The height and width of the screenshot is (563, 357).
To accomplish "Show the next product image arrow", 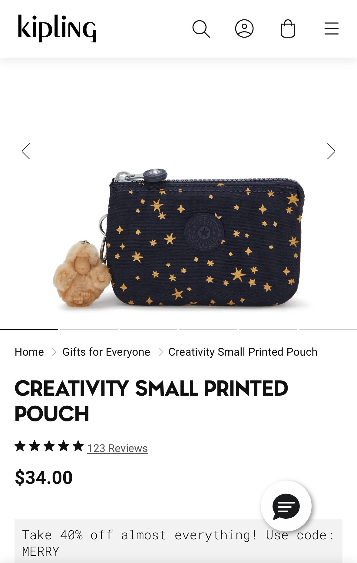I will [x=331, y=151].
